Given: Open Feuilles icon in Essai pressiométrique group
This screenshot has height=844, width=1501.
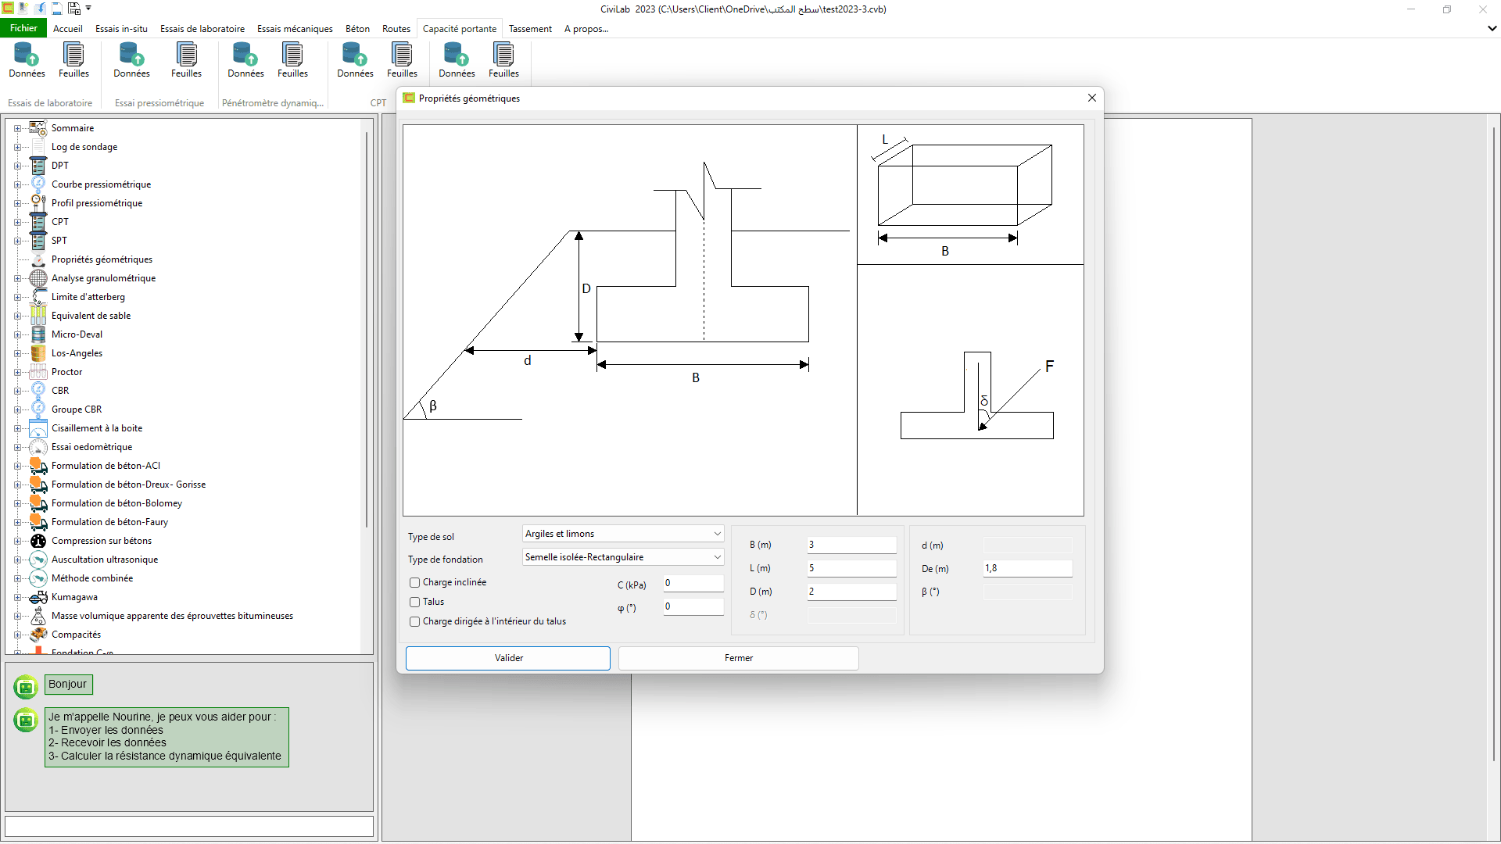Looking at the screenshot, I should point(186,60).
